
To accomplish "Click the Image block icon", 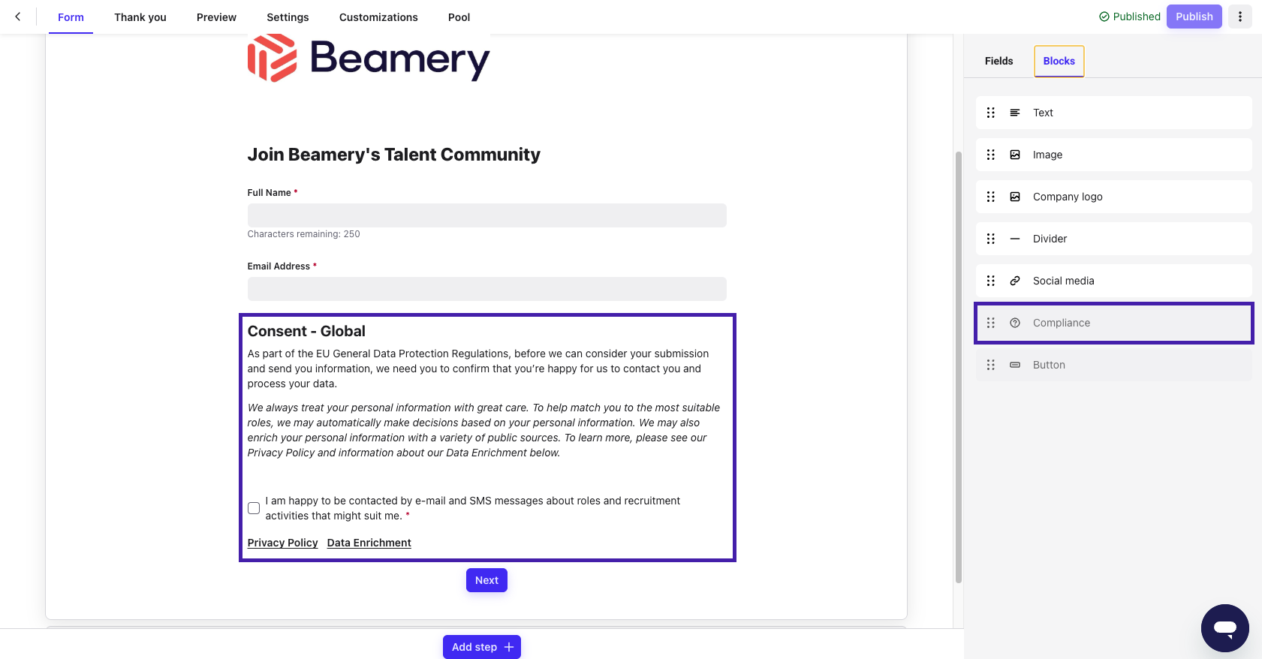I will pyautogui.click(x=1015, y=155).
